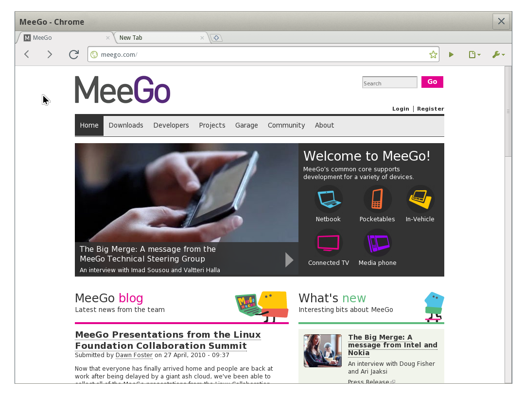Click the forward navigation arrow
The width and height of the screenshot is (524, 393).
point(50,54)
